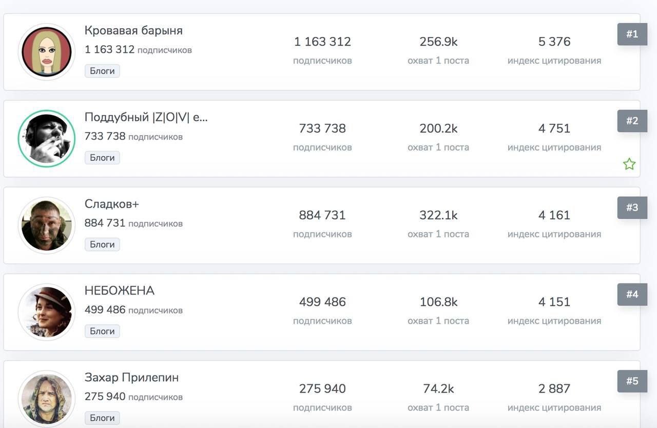
Task: Select the 322.1k post reach value
Action: (x=438, y=215)
